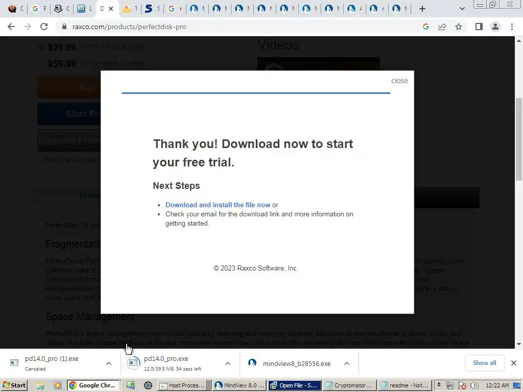Click the show desktop tray icon
Viewport: 523px width, 392px height.
point(517,385)
